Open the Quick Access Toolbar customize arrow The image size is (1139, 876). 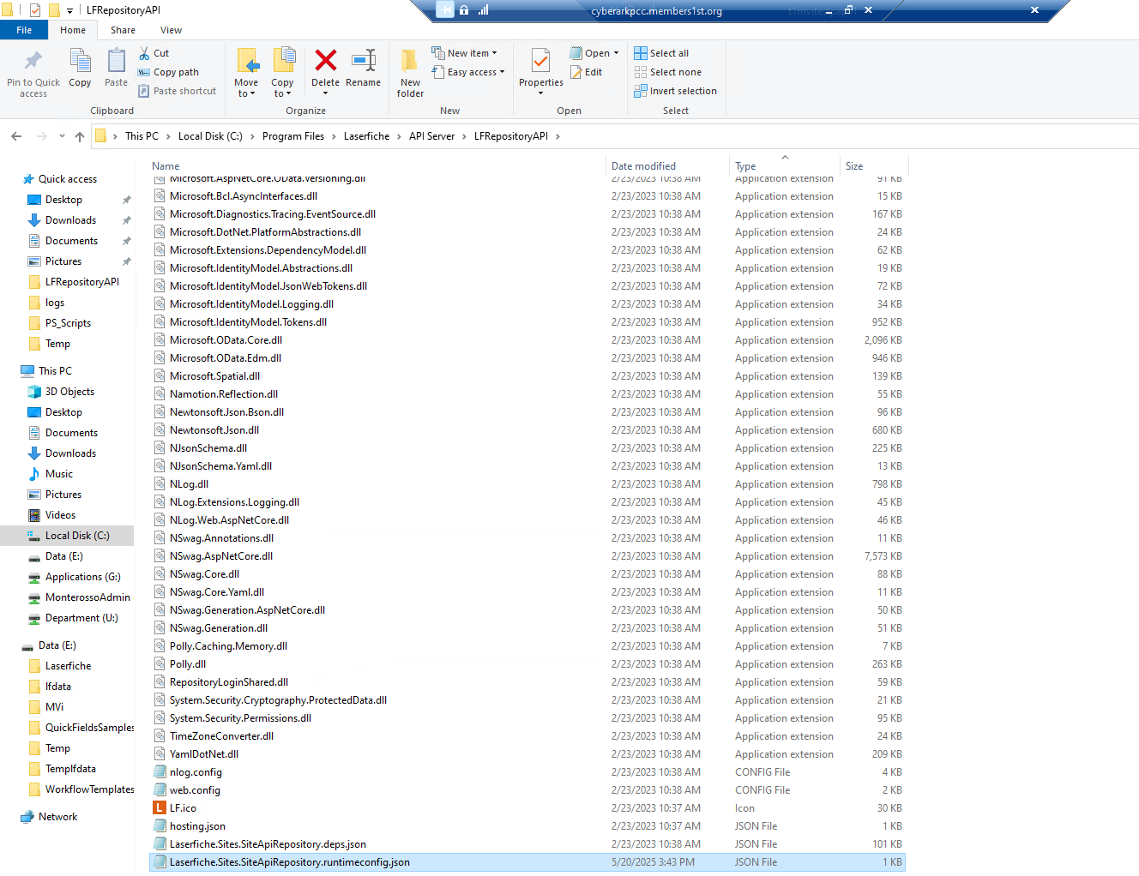pos(69,10)
